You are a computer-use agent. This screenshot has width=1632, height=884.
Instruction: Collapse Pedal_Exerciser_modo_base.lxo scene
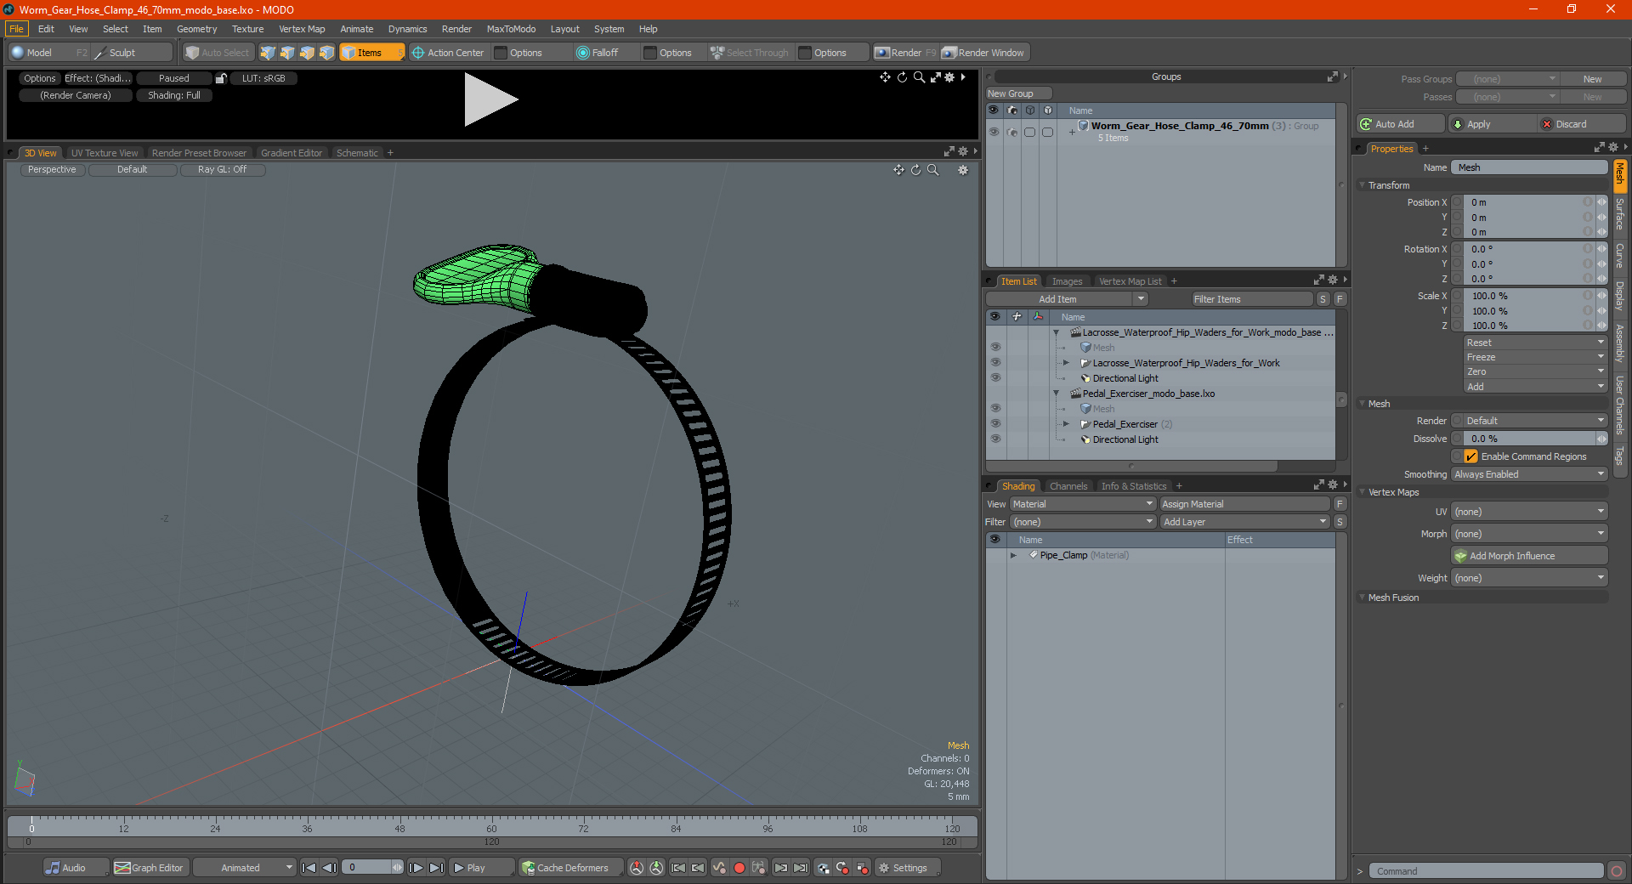1057,394
